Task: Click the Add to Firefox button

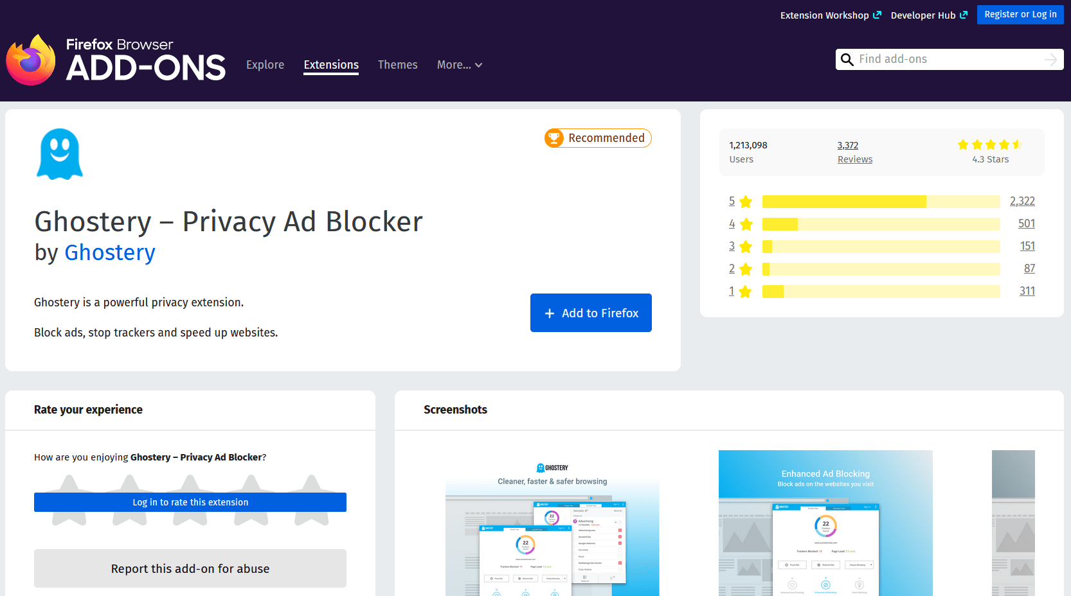Action: tap(590, 313)
